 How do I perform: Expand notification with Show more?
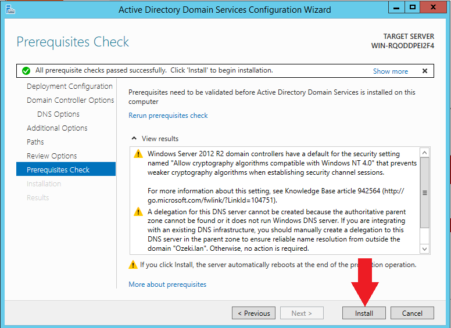coord(390,71)
